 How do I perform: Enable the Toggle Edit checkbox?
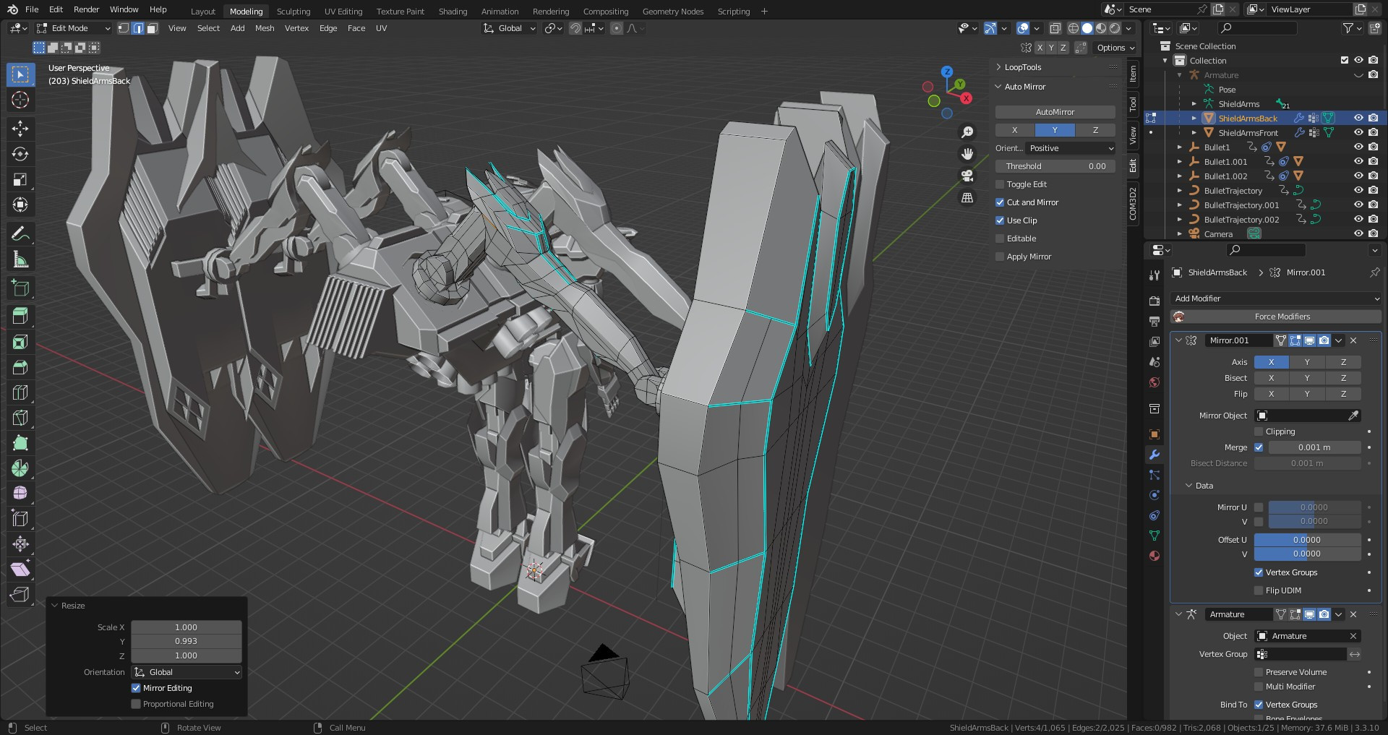1000,184
